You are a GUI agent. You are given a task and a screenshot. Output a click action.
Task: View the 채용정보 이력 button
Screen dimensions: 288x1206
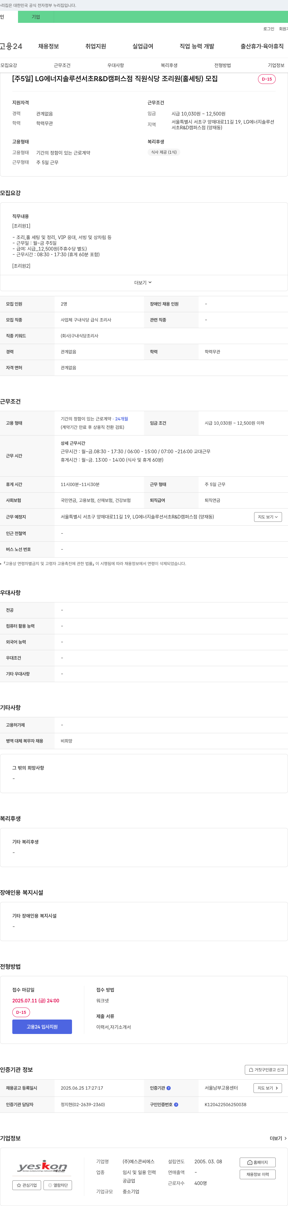pyautogui.click(x=258, y=1174)
